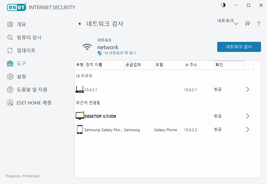The height and width of the screenshot is (184, 267).
Task: Expand the Samsung Galaxy Phone row details
Action: (248, 129)
